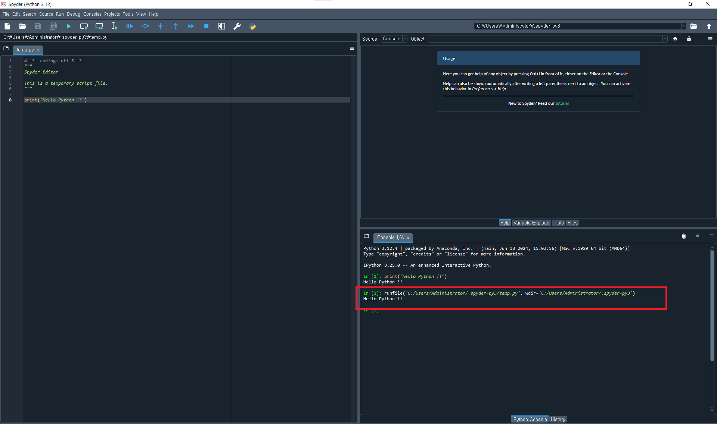Click the Stop debugging square icon
Image resolution: width=717 pixels, height=424 pixels.
point(206,26)
